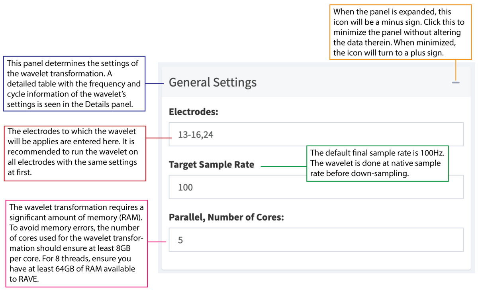Click inside the Electrodes input field
The height and width of the screenshot is (295, 478).
coord(316,134)
